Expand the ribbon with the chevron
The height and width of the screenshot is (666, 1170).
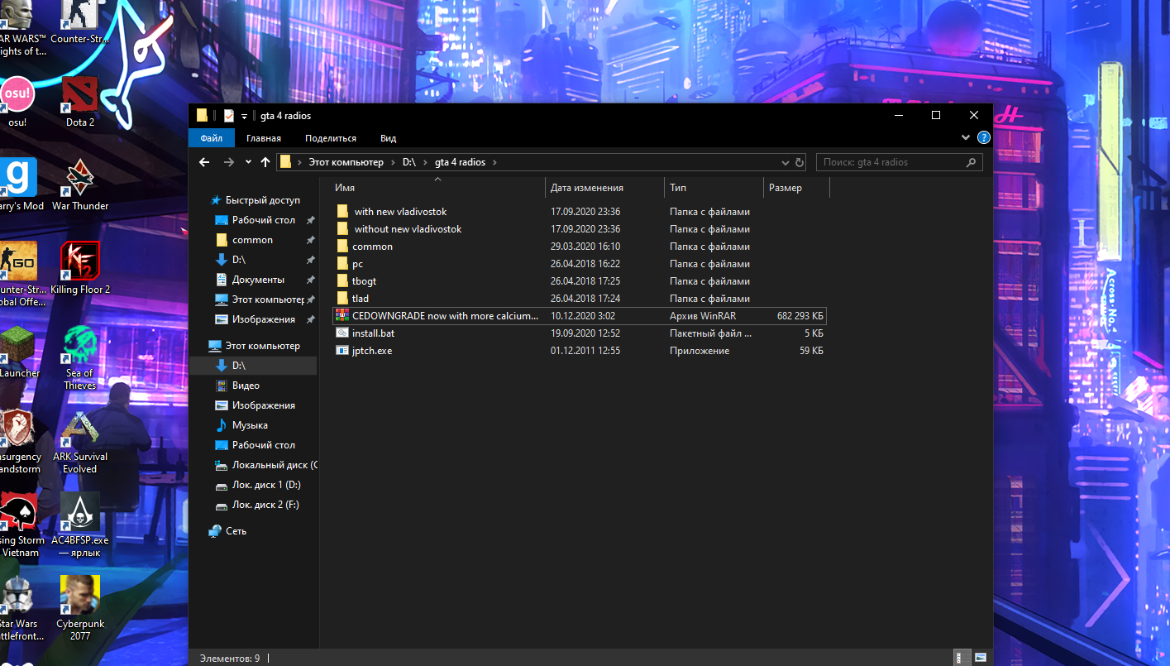click(x=966, y=137)
